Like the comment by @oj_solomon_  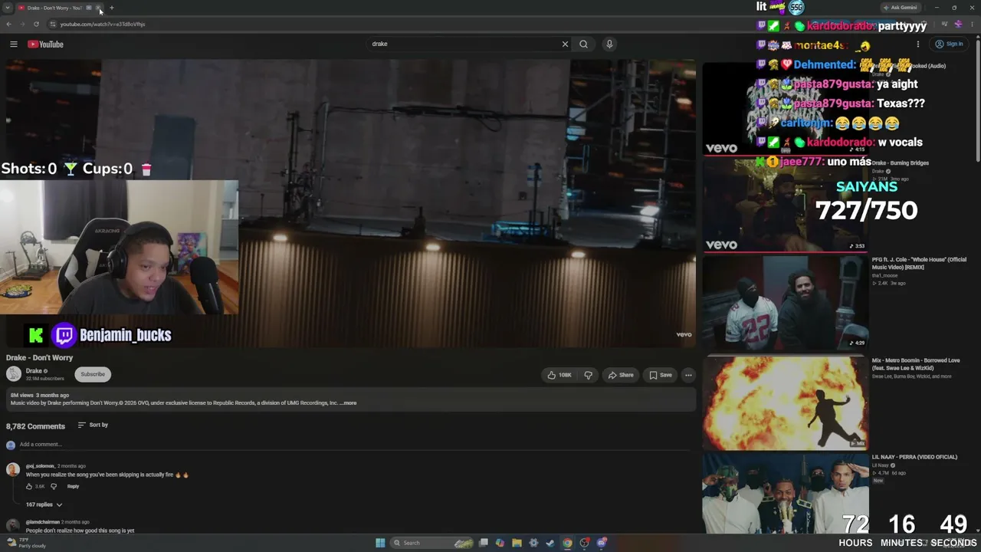(29, 487)
